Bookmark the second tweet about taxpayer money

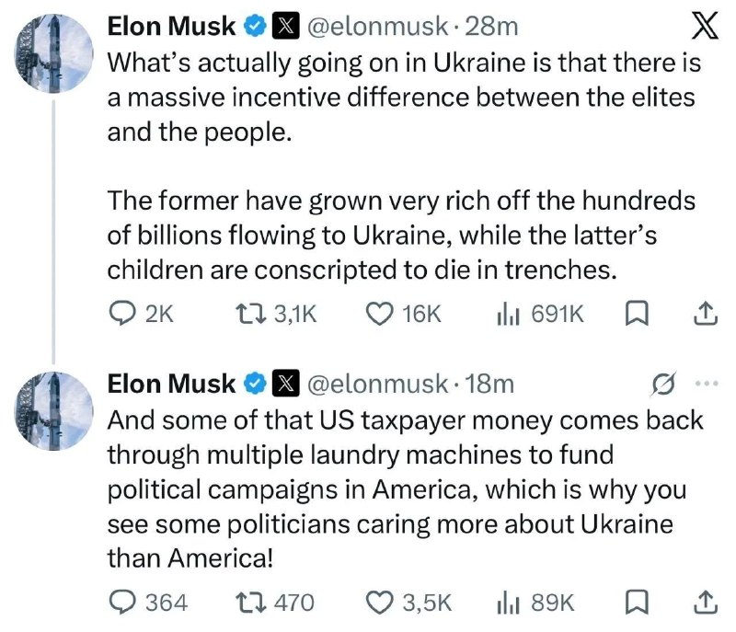[637, 603]
